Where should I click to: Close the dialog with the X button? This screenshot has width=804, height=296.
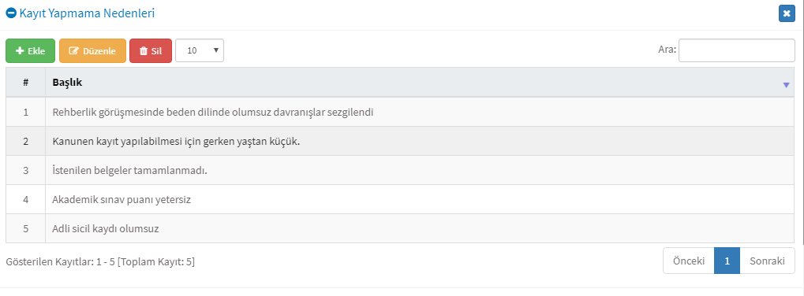tap(787, 13)
